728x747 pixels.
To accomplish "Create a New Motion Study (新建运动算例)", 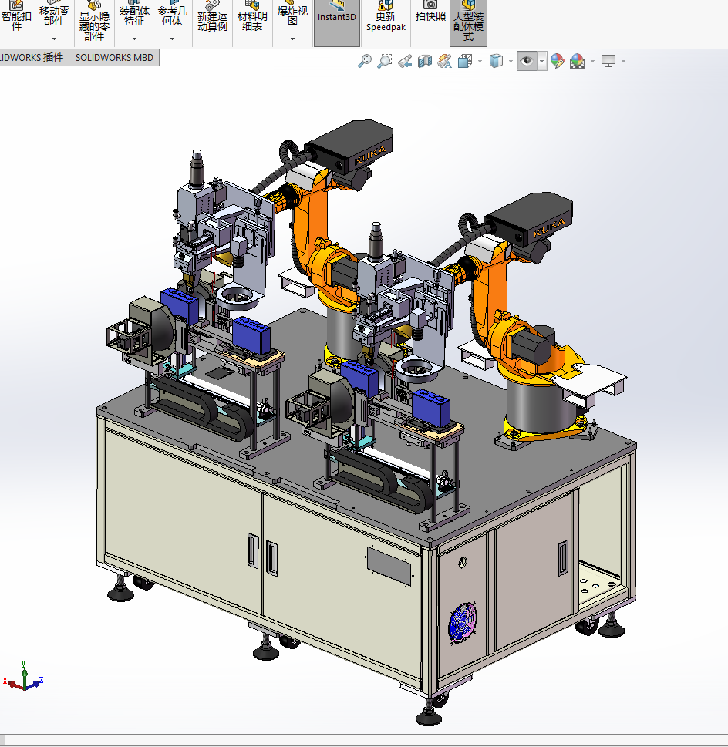I will click(212, 17).
